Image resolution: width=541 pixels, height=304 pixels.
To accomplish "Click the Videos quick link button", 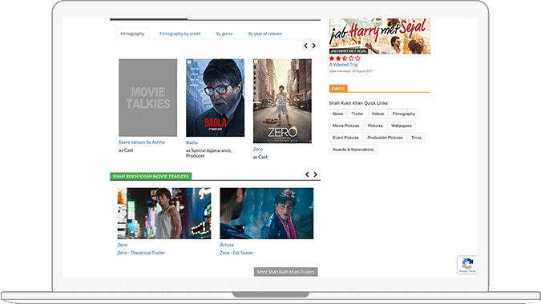I will tap(377, 114).
